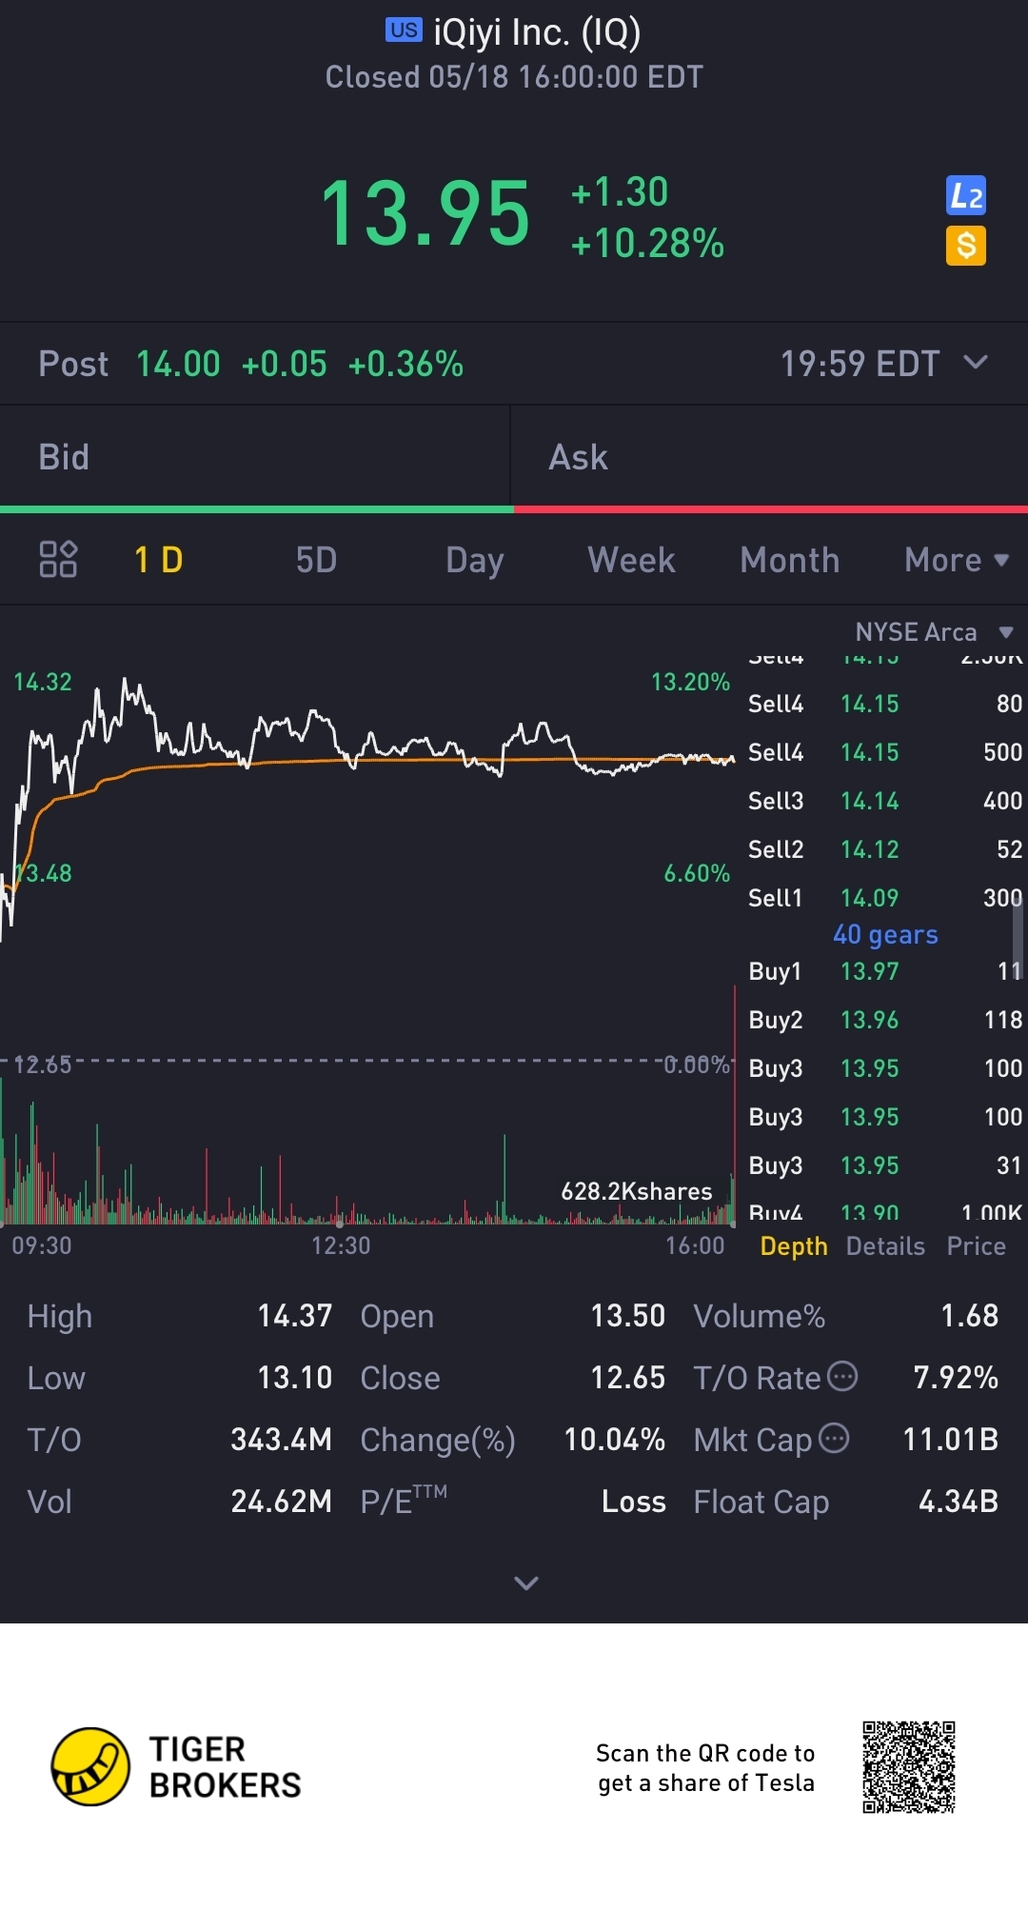Tap the Sell2 14.12 order row
This screenshot has height=1911, width=1028.
885,849
